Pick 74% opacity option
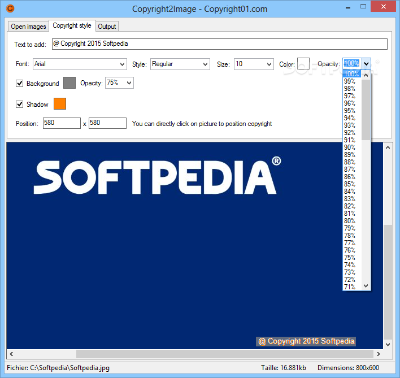This screenshot has height=378, width=400. point(352,265)
